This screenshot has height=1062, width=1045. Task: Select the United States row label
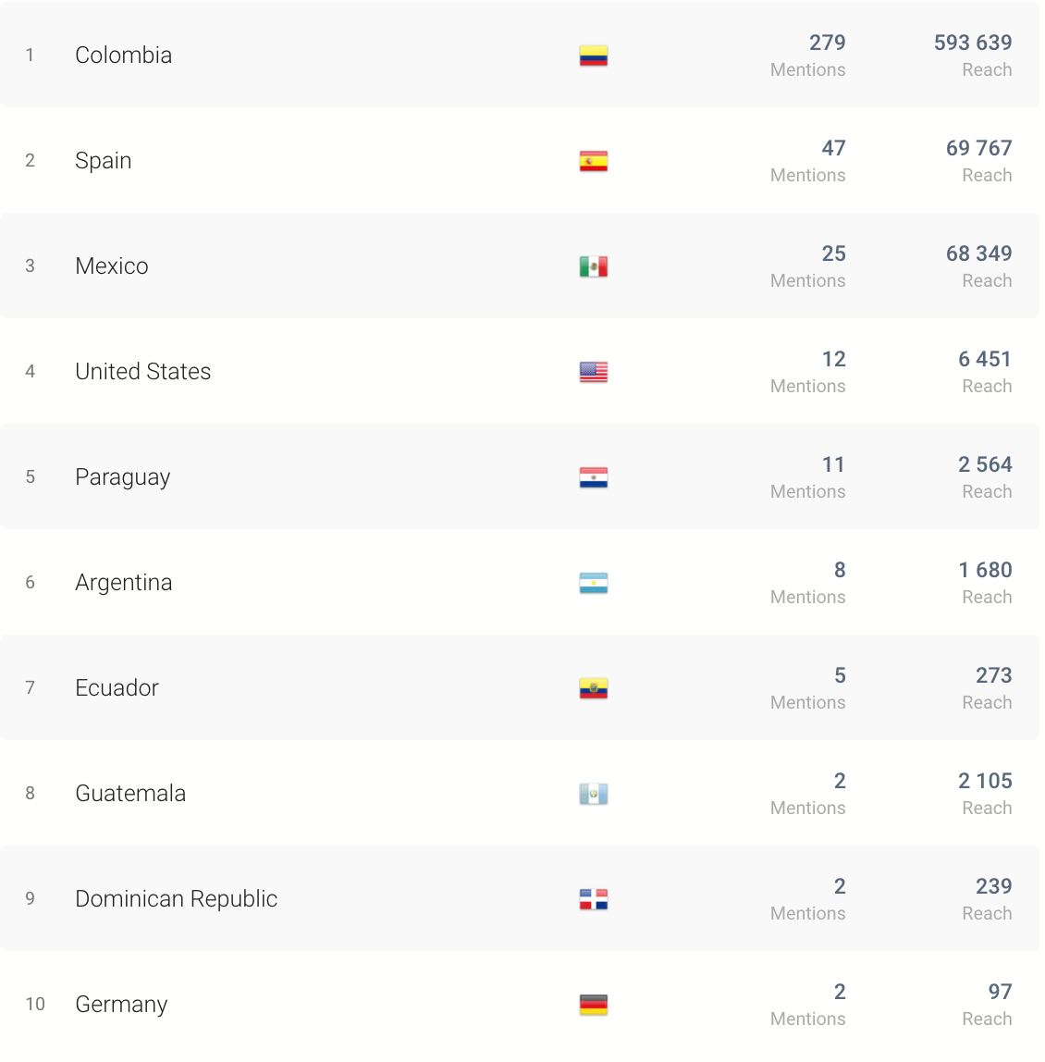click(x=143, y=372)
